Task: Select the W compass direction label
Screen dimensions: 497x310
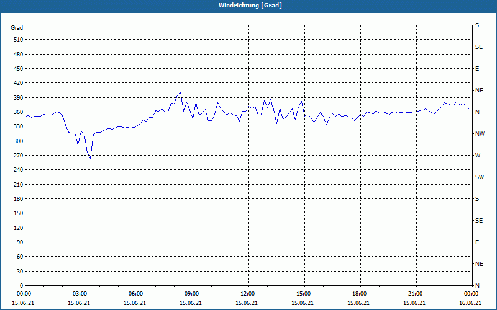Action: pyautogui.click(x=478, y=156)
